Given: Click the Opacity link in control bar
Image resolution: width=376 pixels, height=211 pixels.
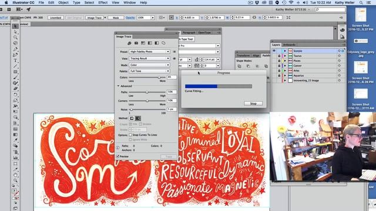Looking at the screenshot, I should coord(130,18).
